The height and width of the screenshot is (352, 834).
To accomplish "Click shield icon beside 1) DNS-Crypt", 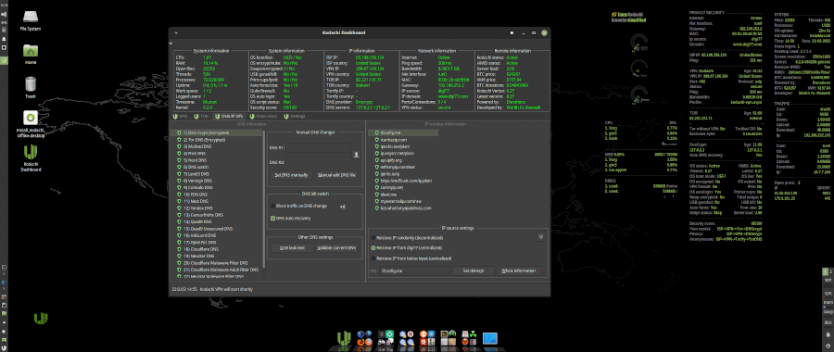I will [x=179, y=133].
